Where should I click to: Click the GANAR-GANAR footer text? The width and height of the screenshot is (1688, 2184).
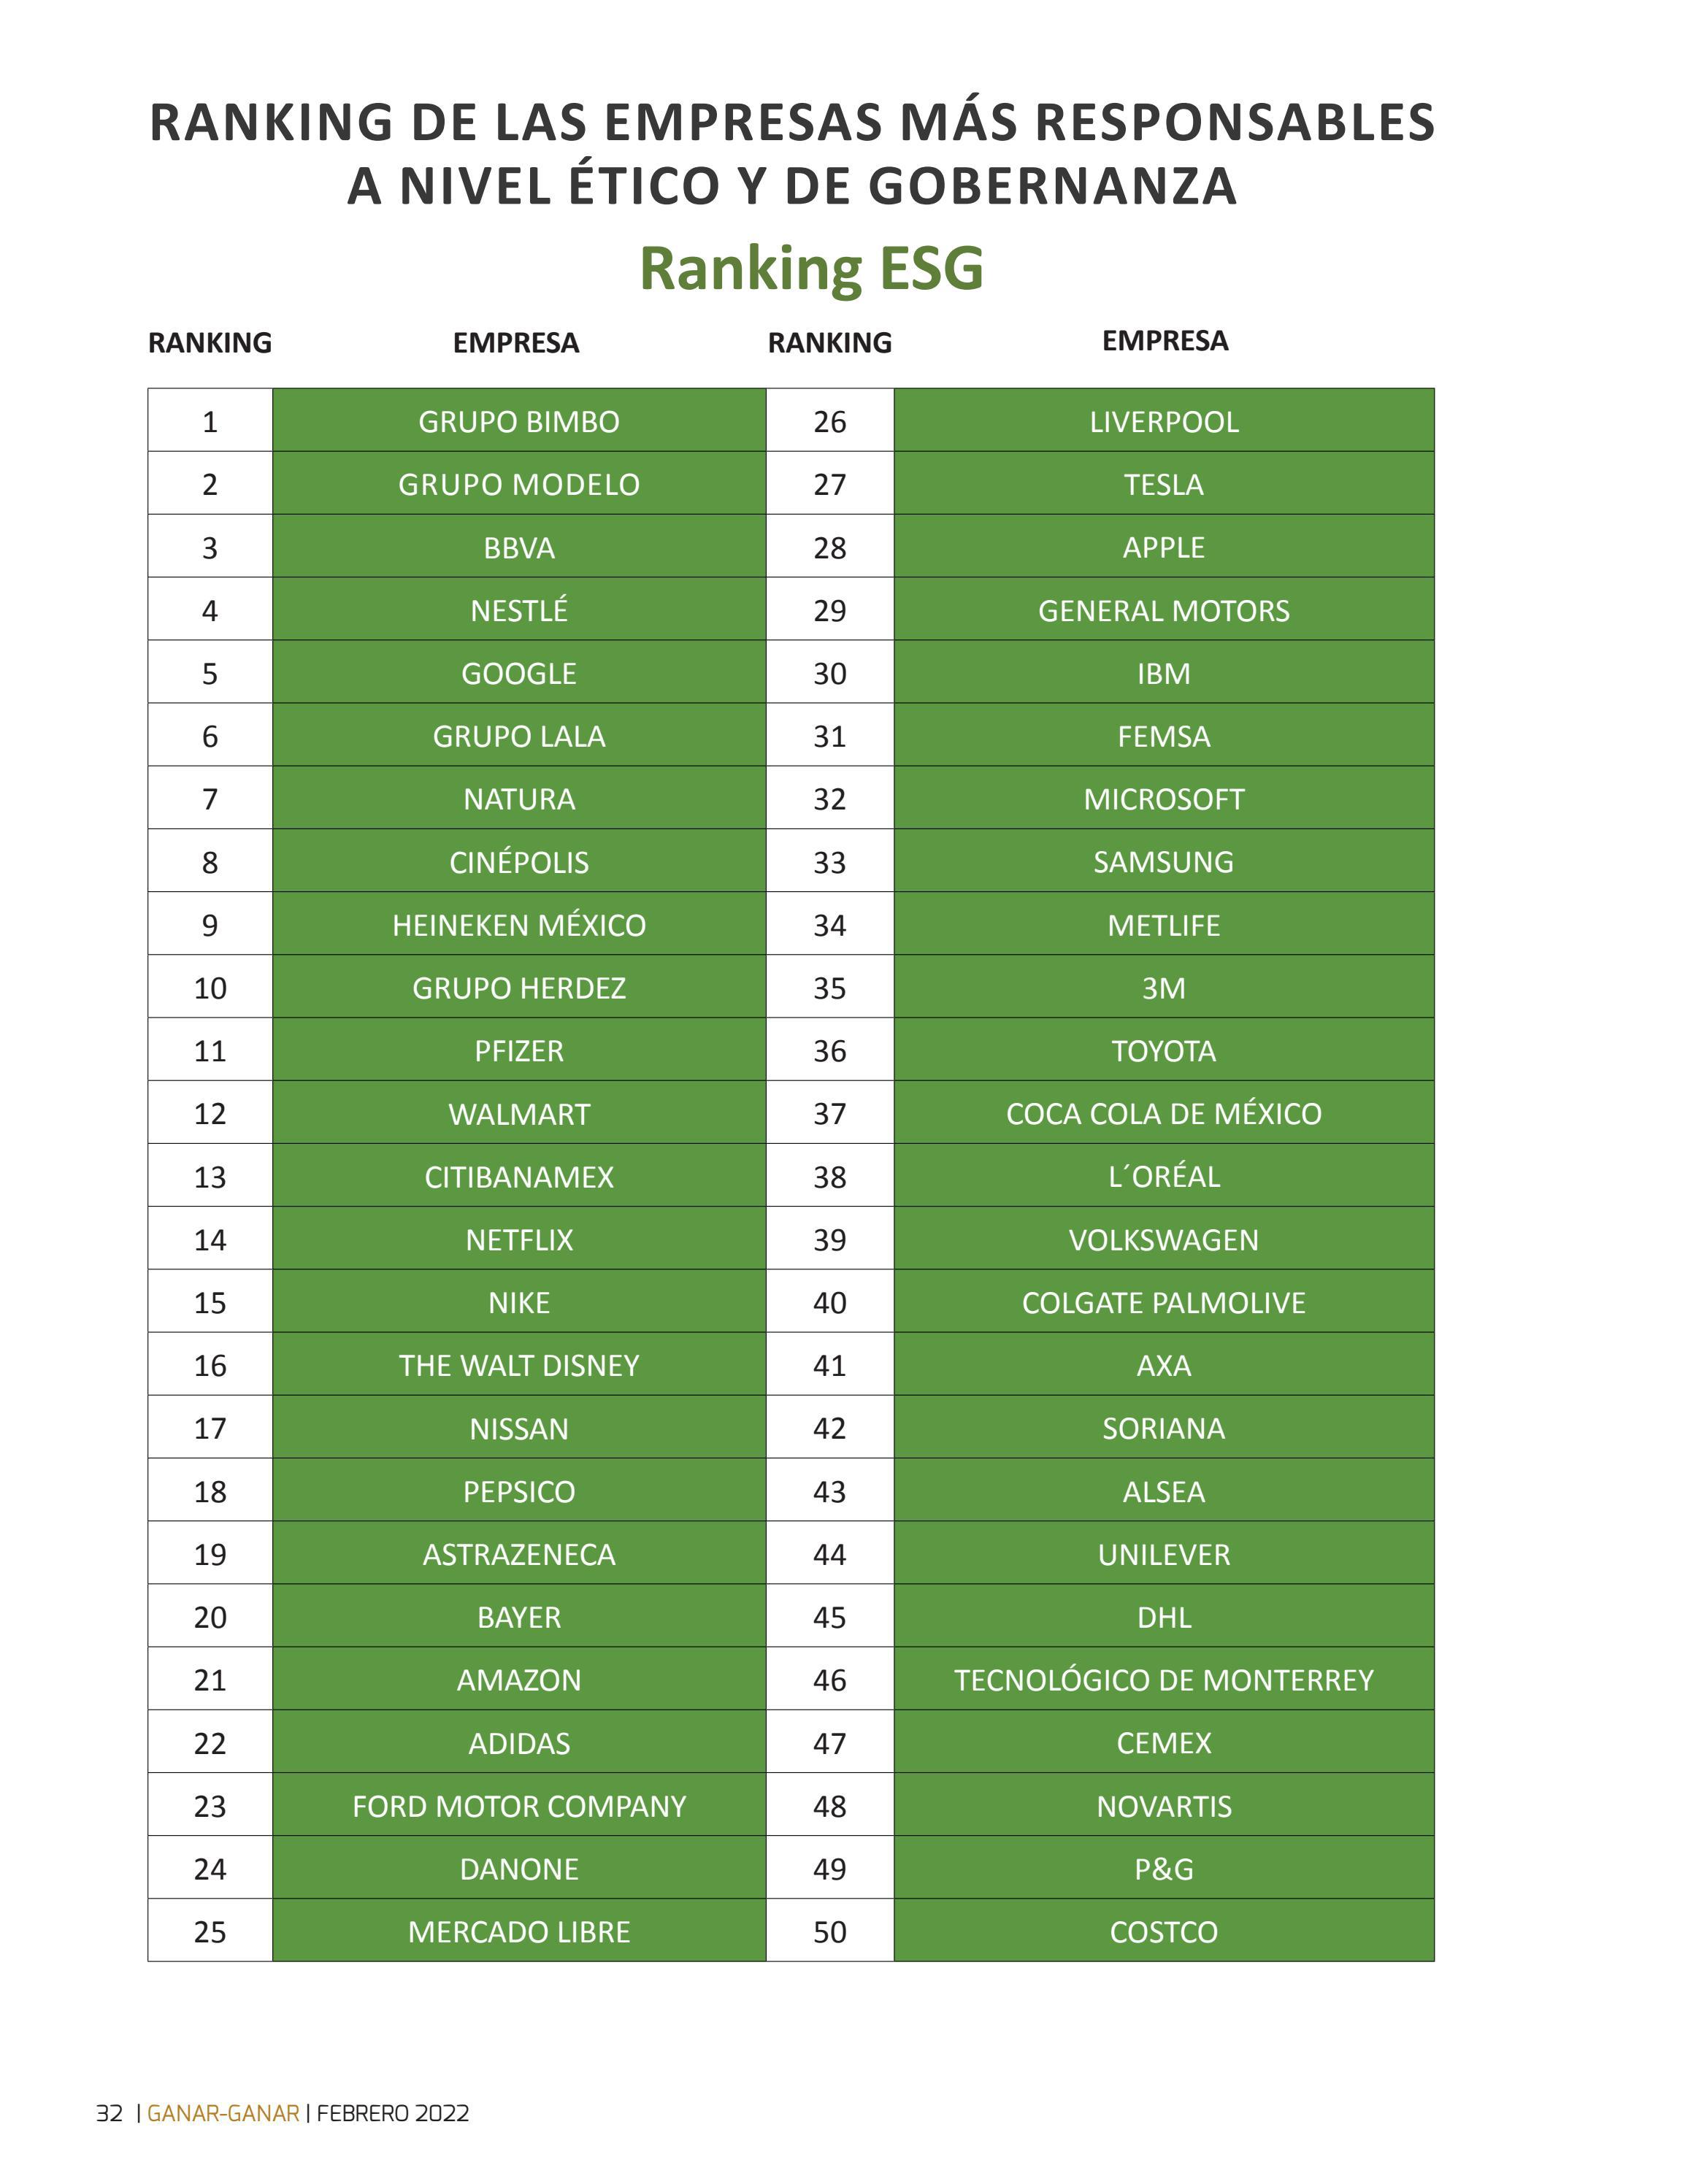pos(223,2113)
